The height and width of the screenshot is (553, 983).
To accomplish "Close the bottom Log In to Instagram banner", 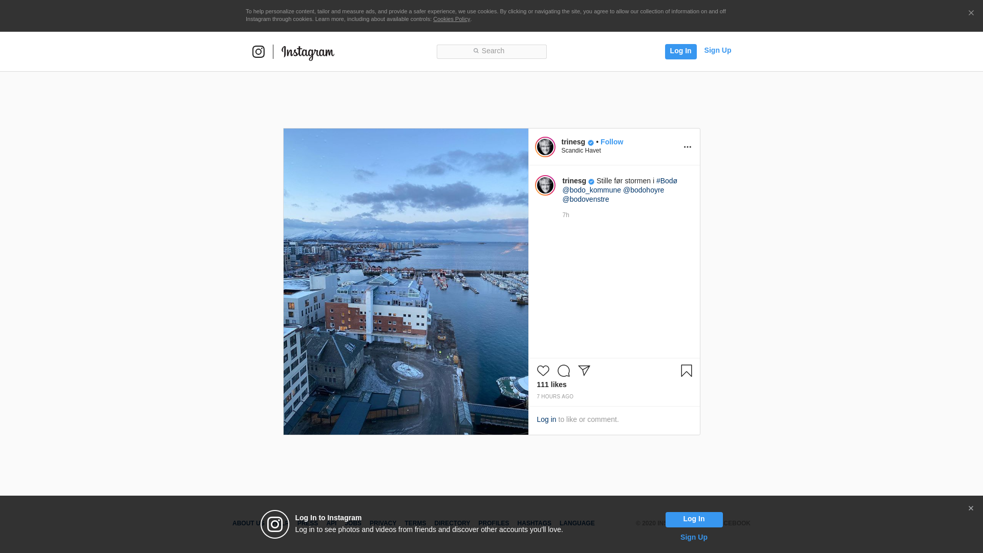I will coord(971,508).
